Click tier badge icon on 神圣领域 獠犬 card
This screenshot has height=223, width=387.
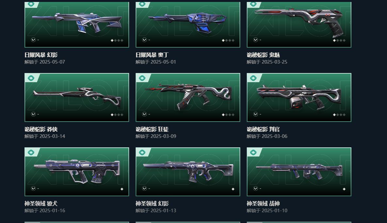[31, 152]
